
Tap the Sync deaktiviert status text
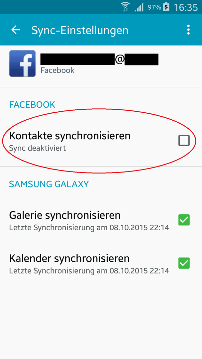coord(38,148)
